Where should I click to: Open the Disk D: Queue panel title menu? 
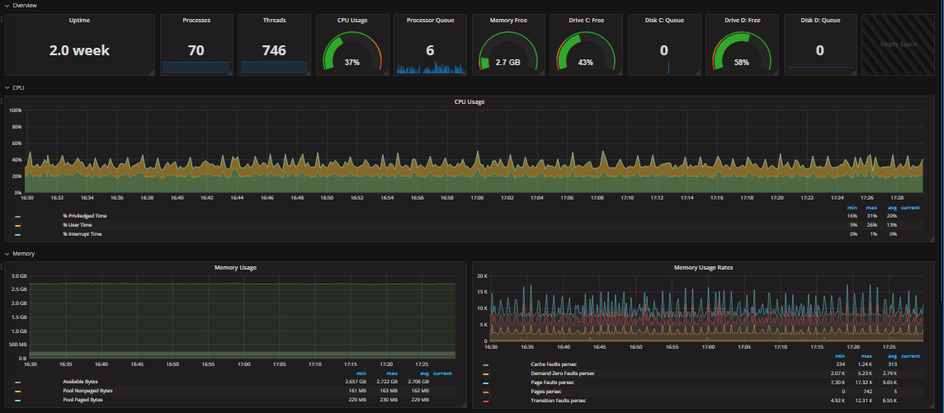coord(820,20)
